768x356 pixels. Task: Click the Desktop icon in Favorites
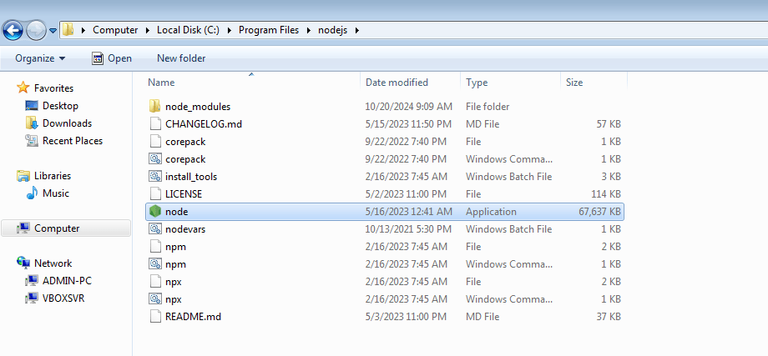32,106
